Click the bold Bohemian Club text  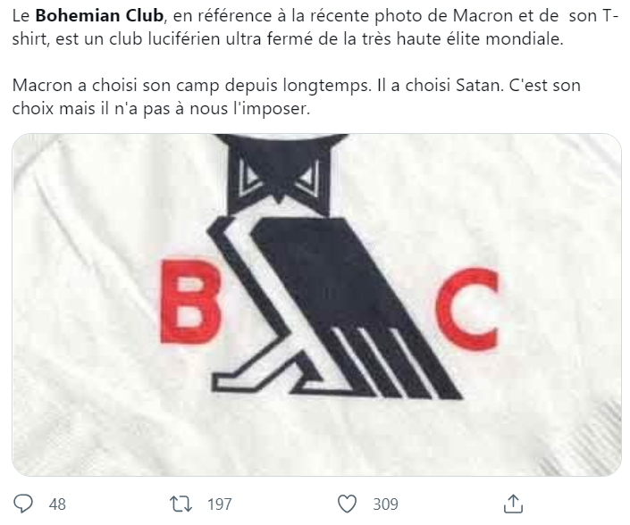(99, 16)
